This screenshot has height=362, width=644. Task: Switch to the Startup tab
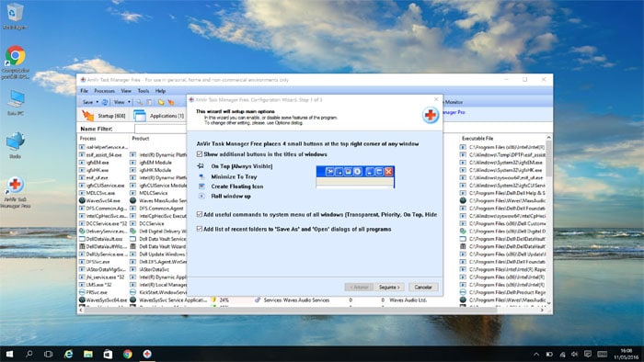click(104, 116)
